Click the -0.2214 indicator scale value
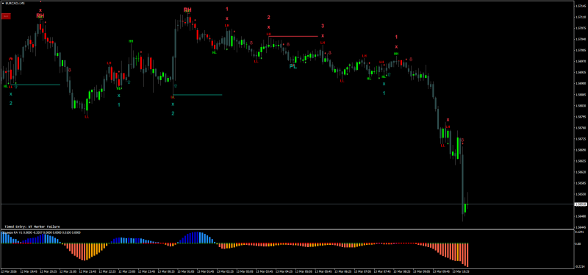588x275 pixels. 580,267
